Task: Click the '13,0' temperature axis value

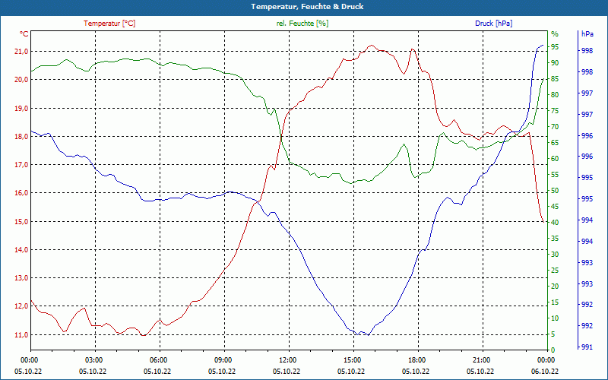Action: pyautogui.click(x=21, y=278)
